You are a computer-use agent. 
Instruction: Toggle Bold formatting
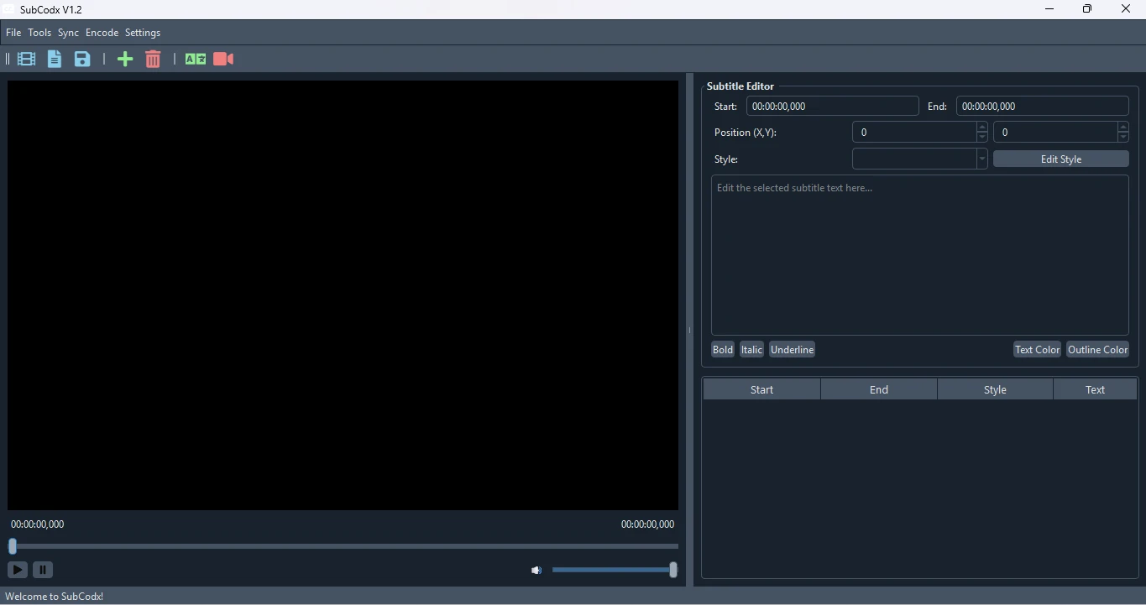click(723, 350)
